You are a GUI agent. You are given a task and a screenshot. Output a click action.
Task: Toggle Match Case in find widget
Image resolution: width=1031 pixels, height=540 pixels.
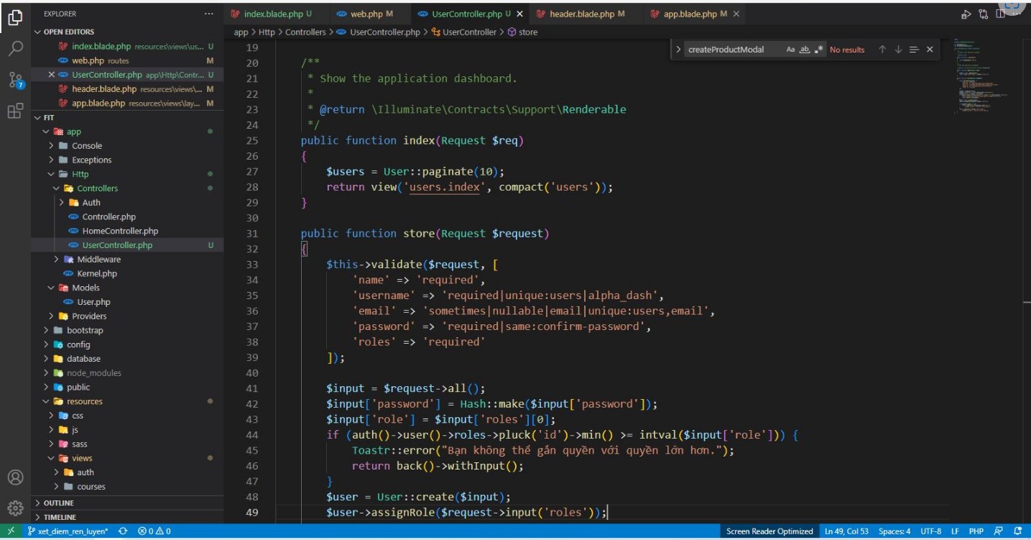tap(790, 50)
